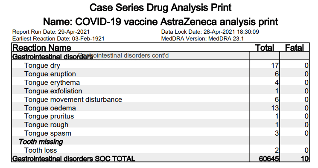
Task: Click the Tongue dry reaction row
Action: click(x=160, y=66)
